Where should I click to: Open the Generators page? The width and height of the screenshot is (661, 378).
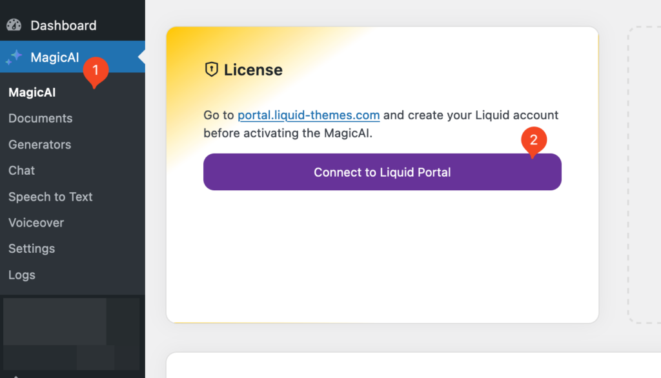39,144
